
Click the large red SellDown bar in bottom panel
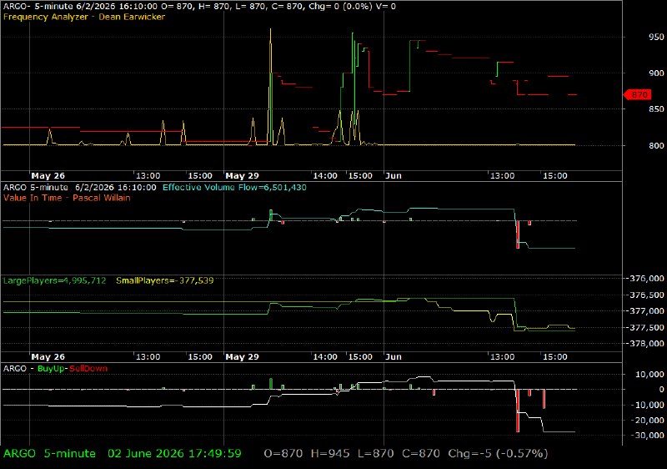click(x=518, y=411)
